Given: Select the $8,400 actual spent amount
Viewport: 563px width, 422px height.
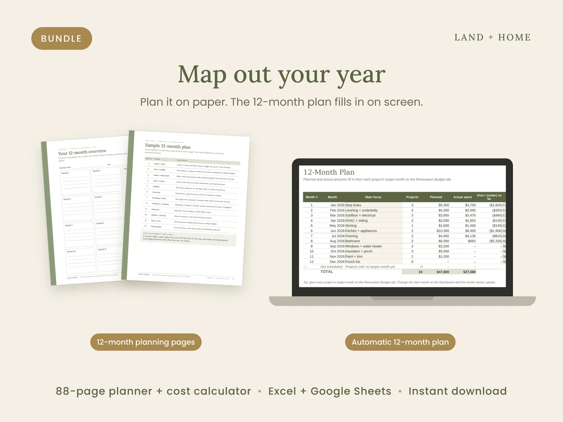Looking at the screenshot, I should click(470, 231).
